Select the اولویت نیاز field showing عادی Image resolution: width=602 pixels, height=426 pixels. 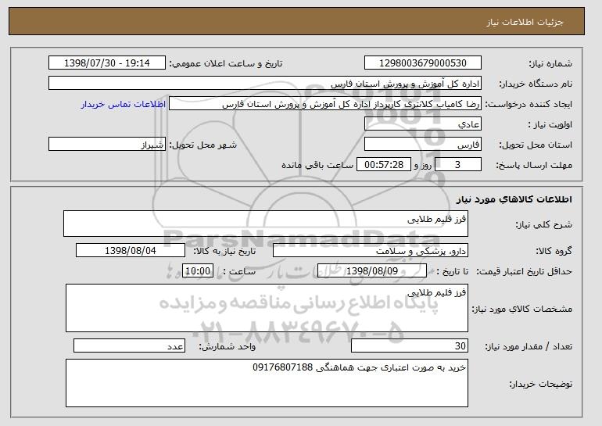[x=423, y=124]
